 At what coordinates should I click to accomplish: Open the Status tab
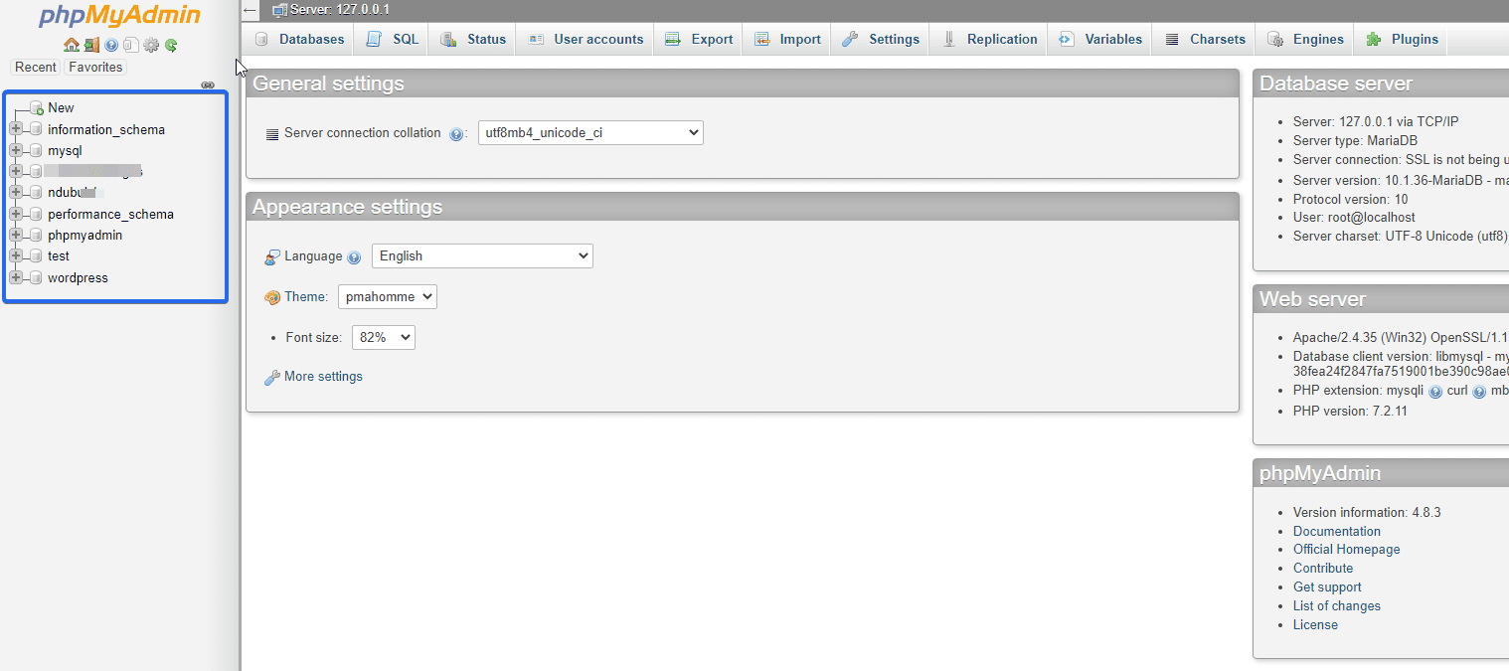point(473,39)
